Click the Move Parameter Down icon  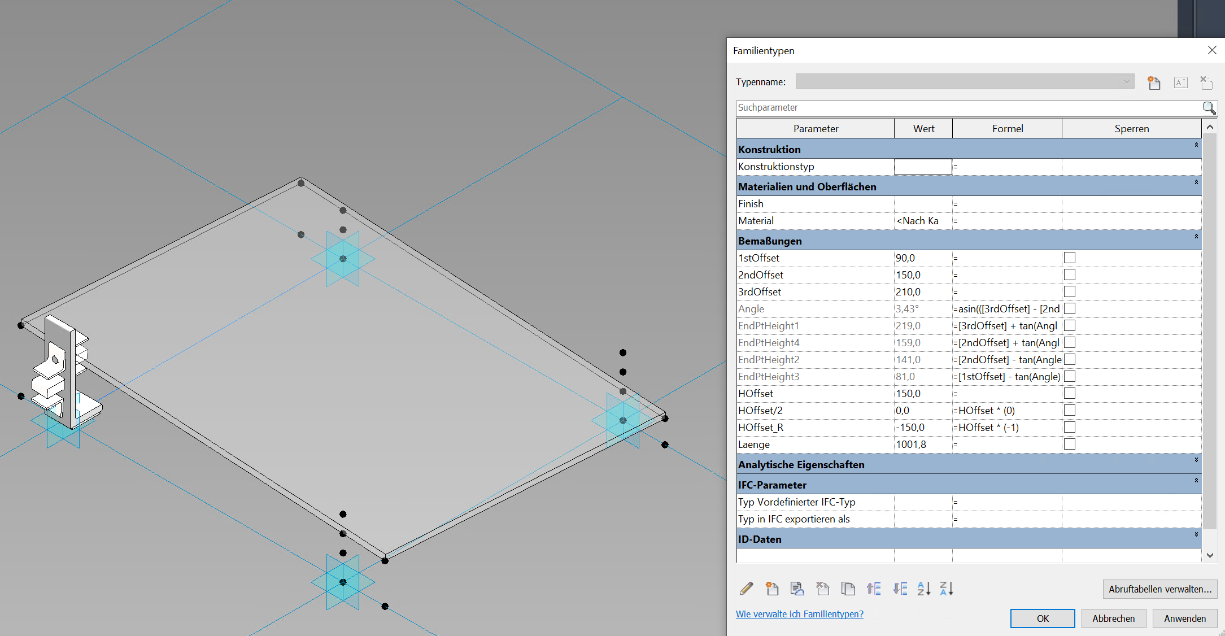[x=900, y=589]
